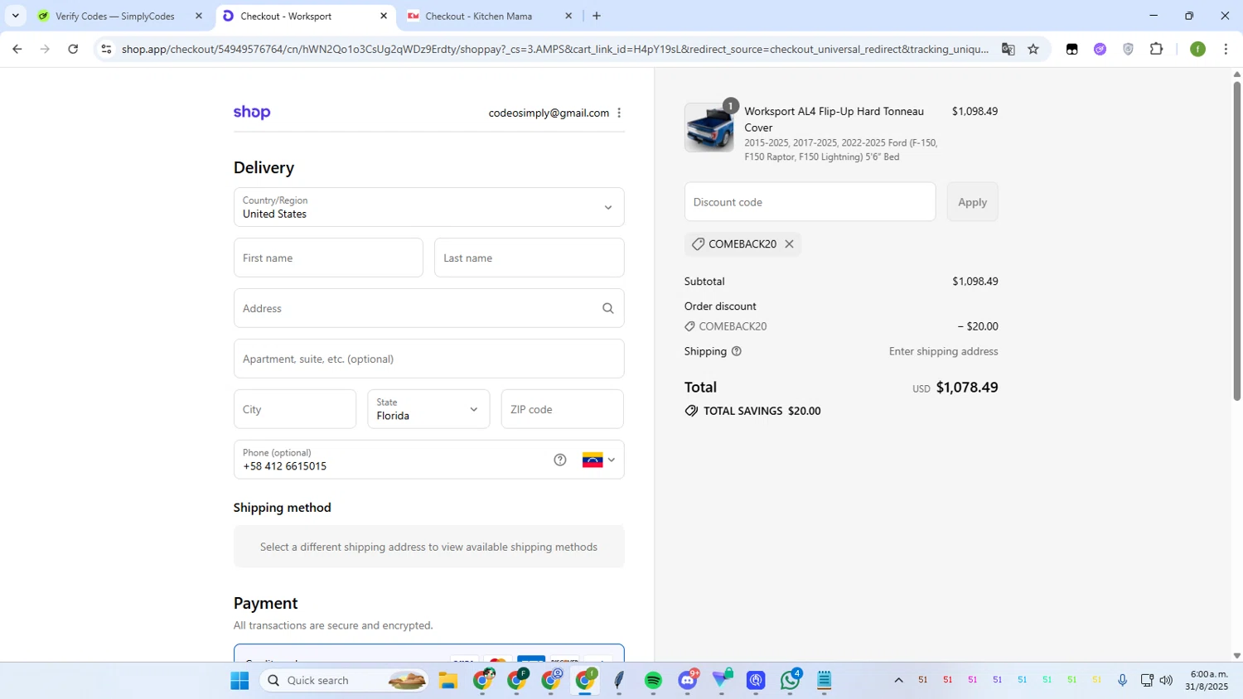1243x699 pixels.
Task: Close the Checkout - Worksport tab
Action: 384,16
